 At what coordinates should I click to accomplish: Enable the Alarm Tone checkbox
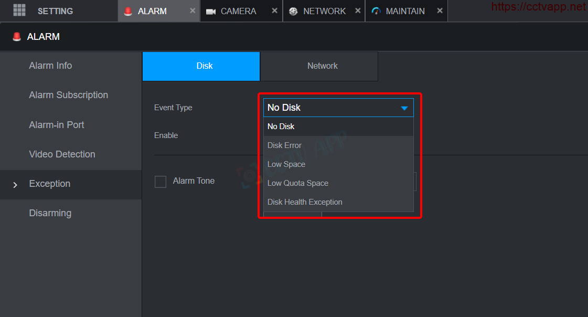pos(161,182)
